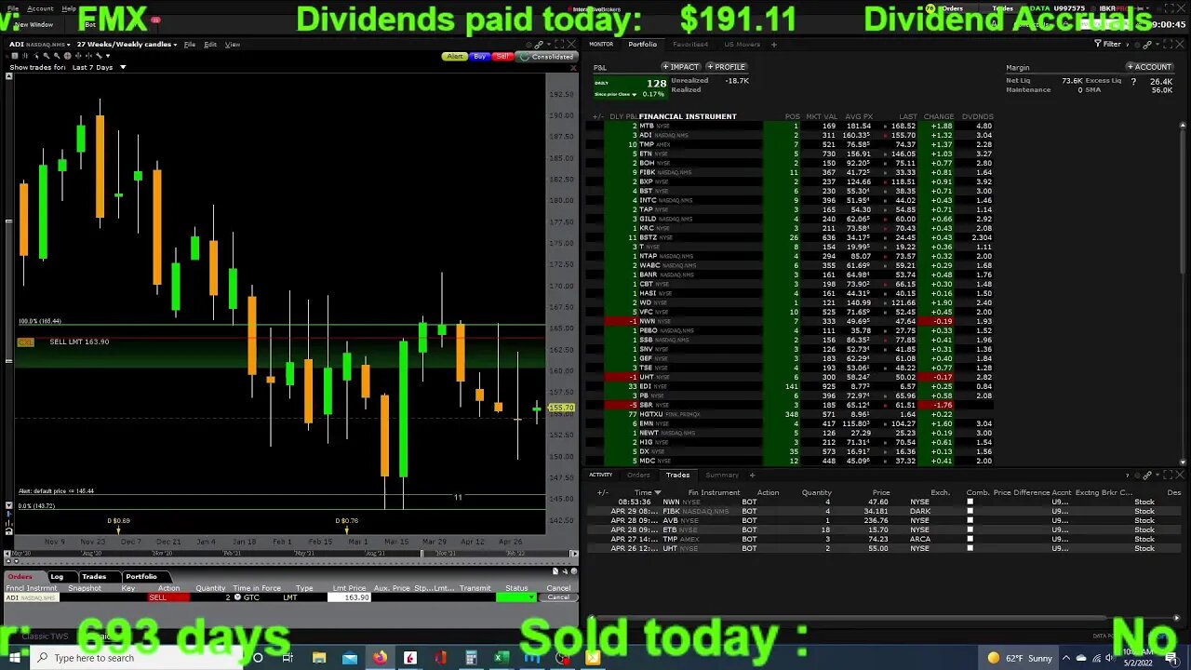
Task: Open the ADI symbol dropdown
Action: [69, 44]
